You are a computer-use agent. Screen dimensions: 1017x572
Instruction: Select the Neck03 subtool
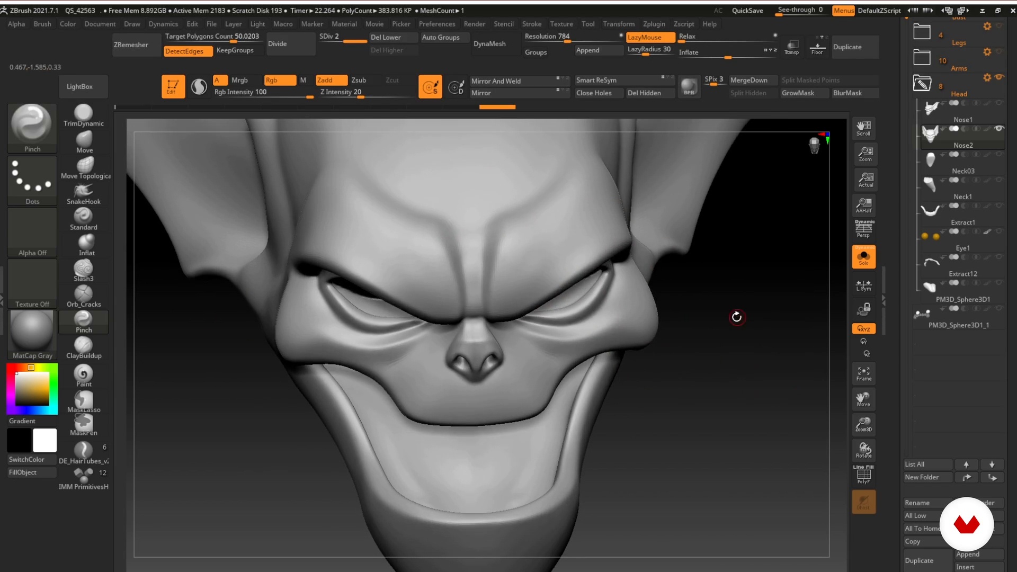[x=962, y=163]
